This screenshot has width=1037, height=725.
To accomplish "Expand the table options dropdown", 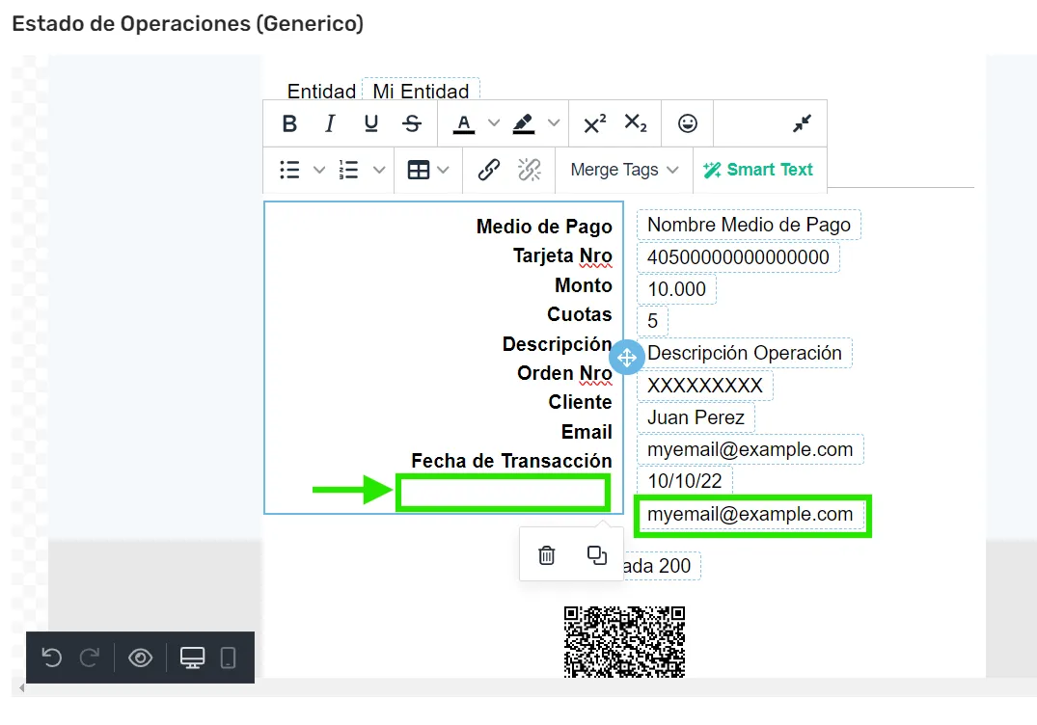I will (x=443, y=170).
